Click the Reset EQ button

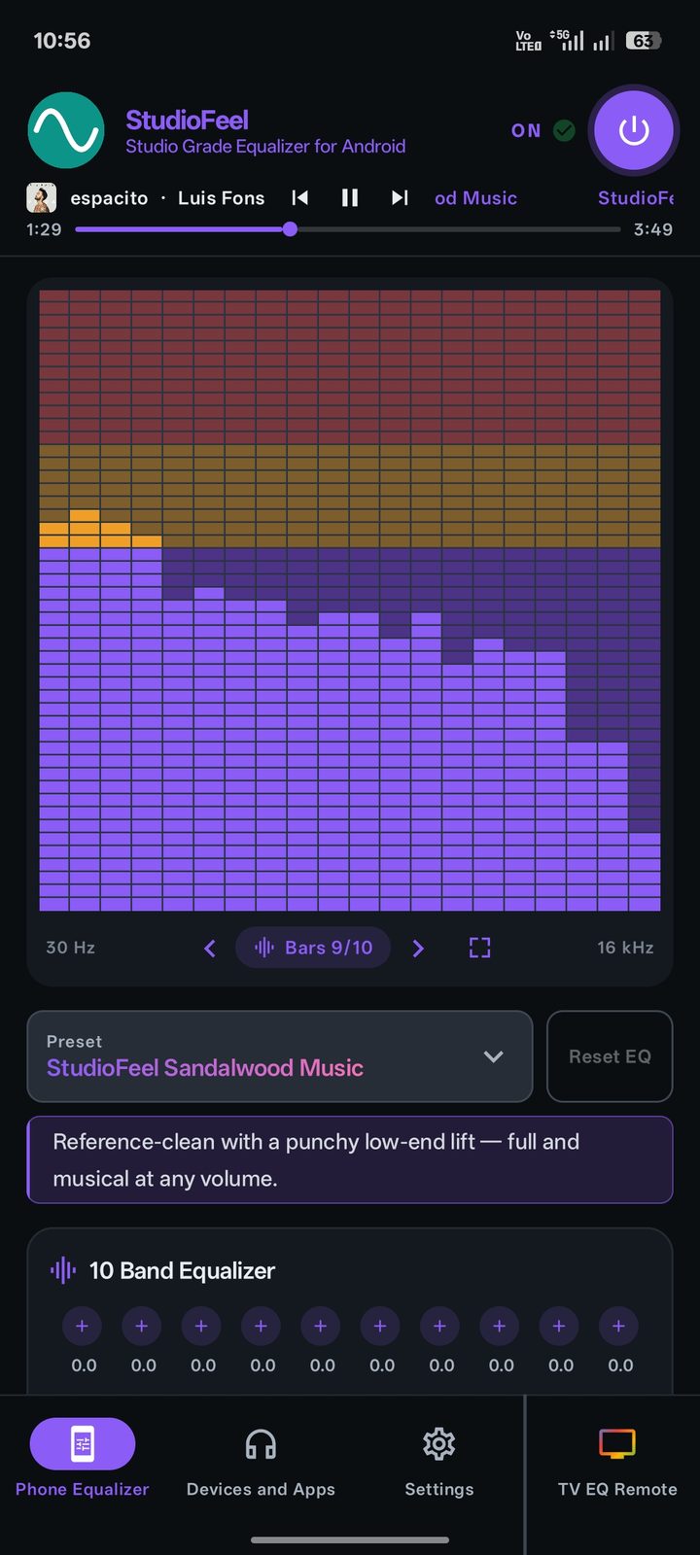(x=610, y=1056)
